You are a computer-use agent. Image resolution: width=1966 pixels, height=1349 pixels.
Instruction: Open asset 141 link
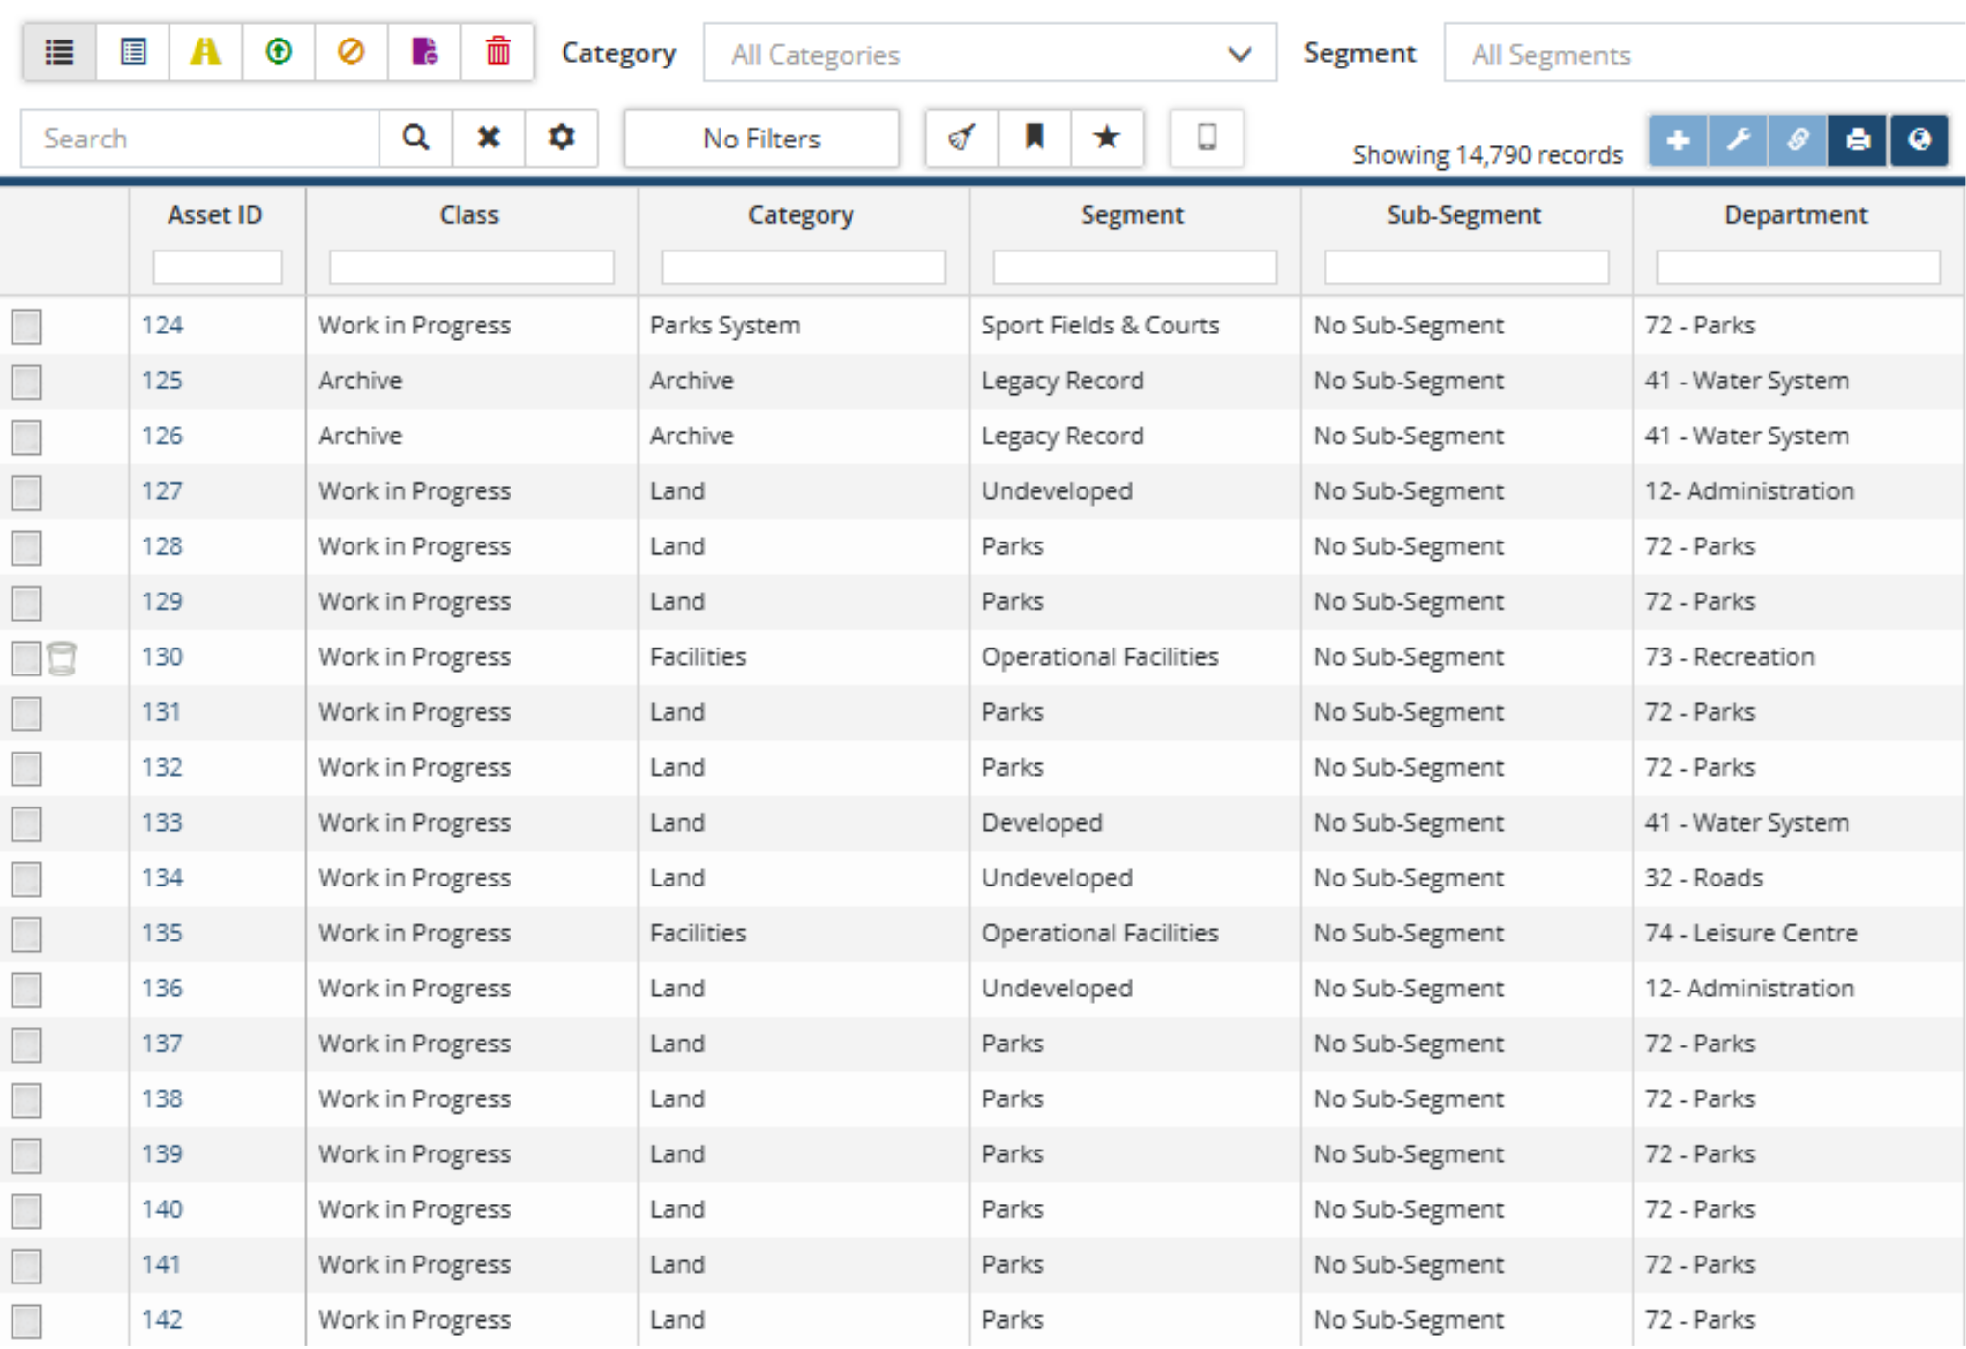(x=161, y=1265)
